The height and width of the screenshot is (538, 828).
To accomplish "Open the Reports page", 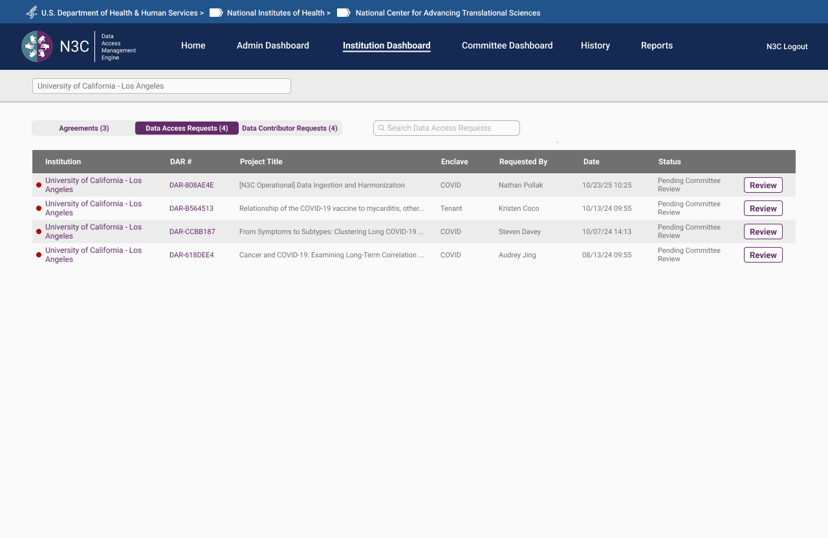I will 657,45.
